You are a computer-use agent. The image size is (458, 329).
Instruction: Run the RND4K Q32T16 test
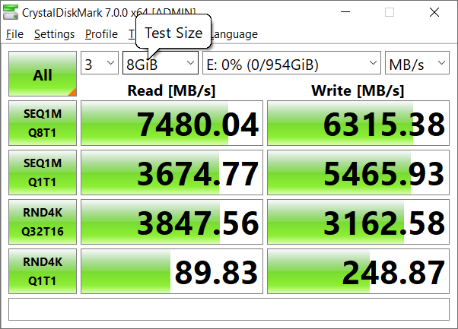[x=43, y=222]
